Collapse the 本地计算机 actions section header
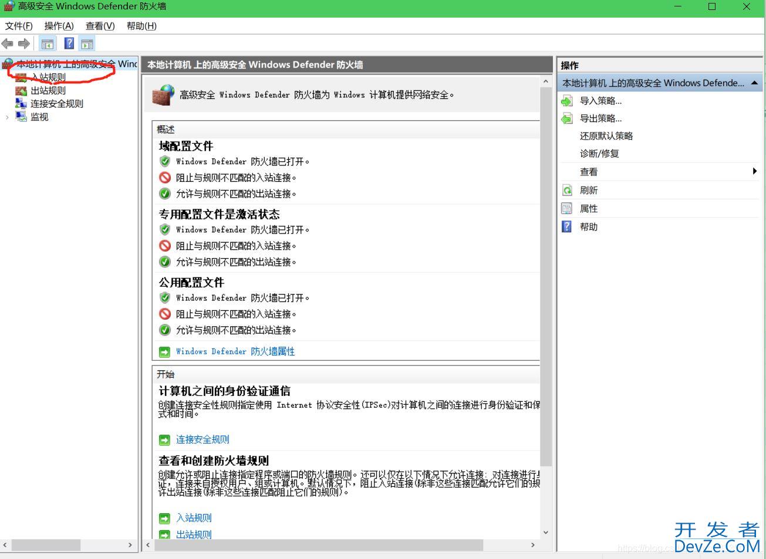766x559 pixels. pos(754,83)
